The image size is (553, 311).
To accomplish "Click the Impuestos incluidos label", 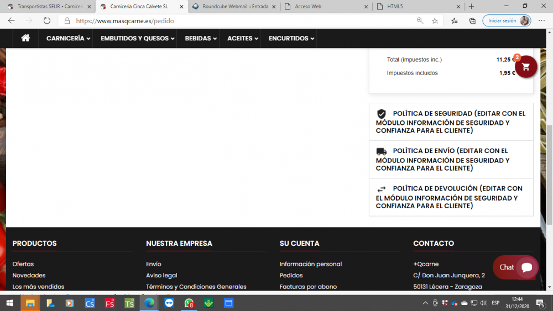I will point(413,73).
